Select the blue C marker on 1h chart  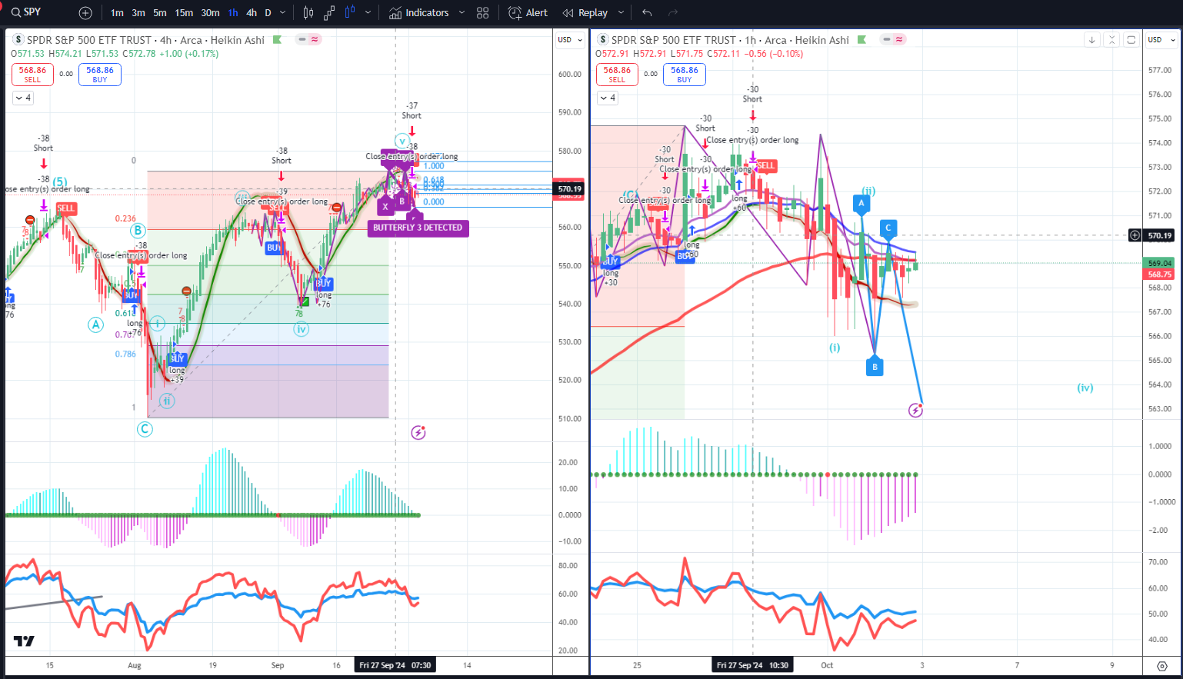tap(888, 228)
